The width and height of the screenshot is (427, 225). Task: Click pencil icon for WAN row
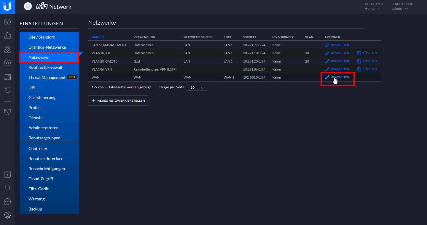[327, 77]
